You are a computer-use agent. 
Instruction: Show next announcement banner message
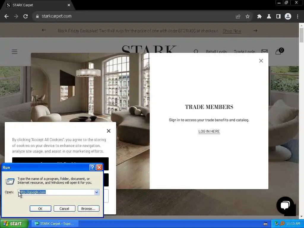(255, 31)
